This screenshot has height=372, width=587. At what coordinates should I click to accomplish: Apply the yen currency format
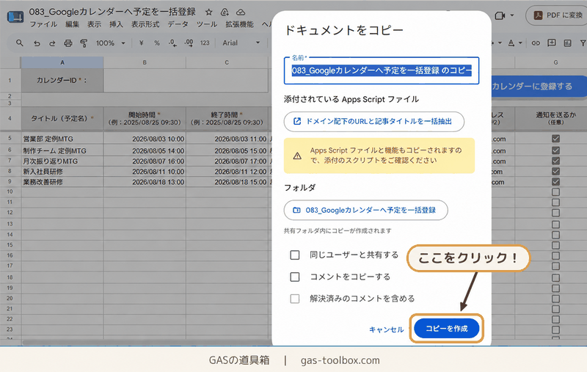141,43
